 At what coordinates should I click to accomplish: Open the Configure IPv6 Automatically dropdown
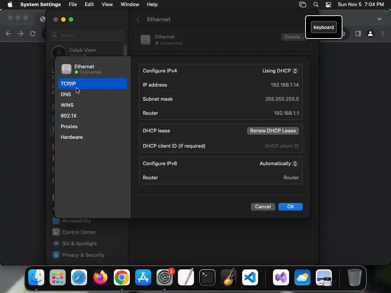[278, 163]
